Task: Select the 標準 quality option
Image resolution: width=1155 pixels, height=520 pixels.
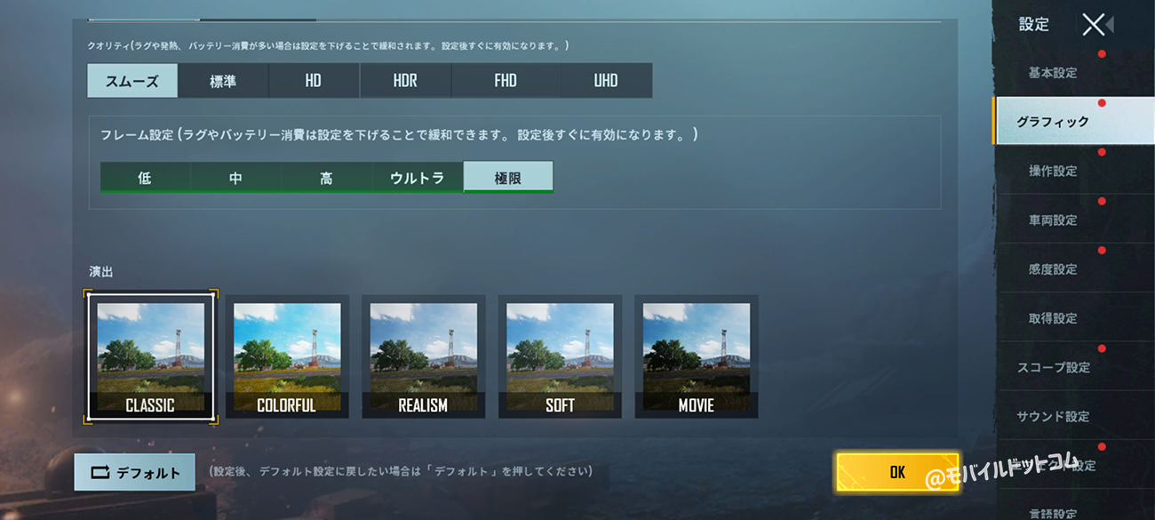Action: 223,81
